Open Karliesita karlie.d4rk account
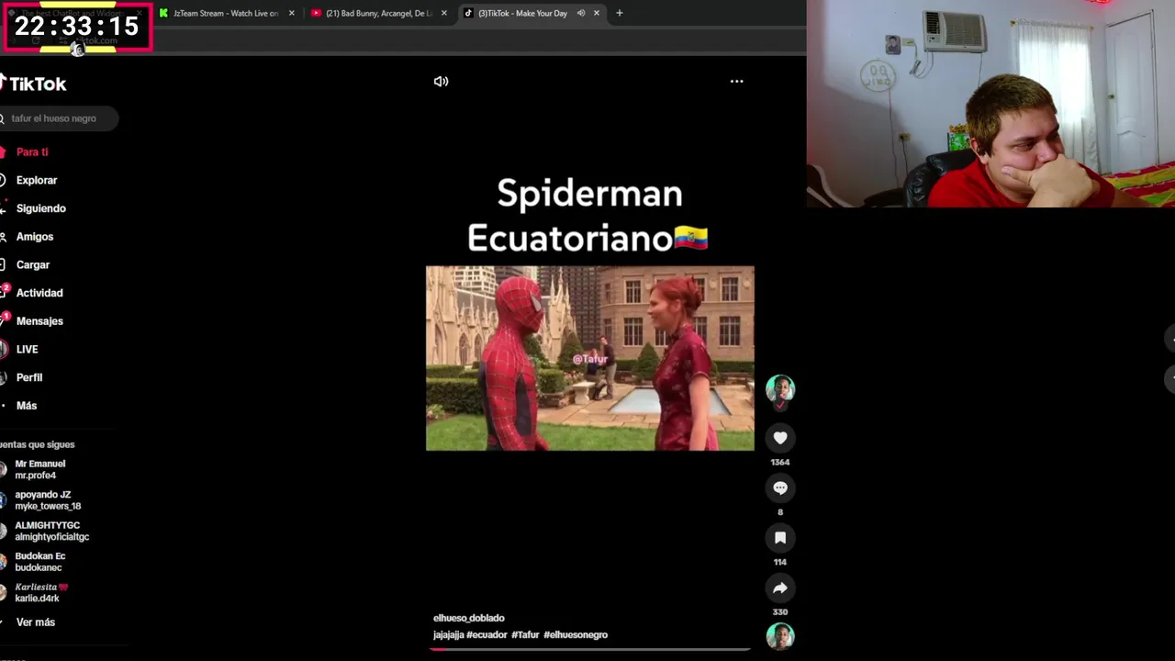1175x661 pixels. (x=39, y=593)
